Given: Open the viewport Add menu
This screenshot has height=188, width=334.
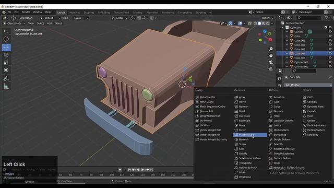Looking at the screenshot, I should point(49,23).
